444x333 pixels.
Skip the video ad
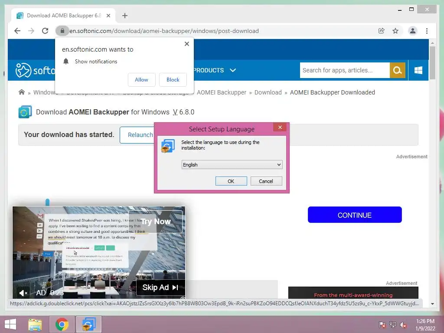pos(160,288)
